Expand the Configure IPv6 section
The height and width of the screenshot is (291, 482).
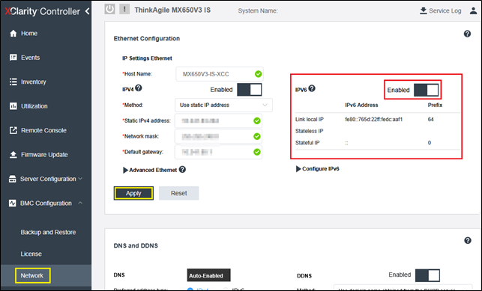point(298,169)
